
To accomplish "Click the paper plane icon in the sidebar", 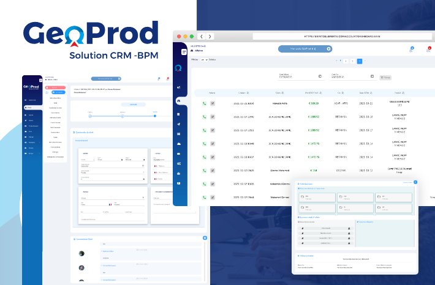I will click(x=178, y=124).
